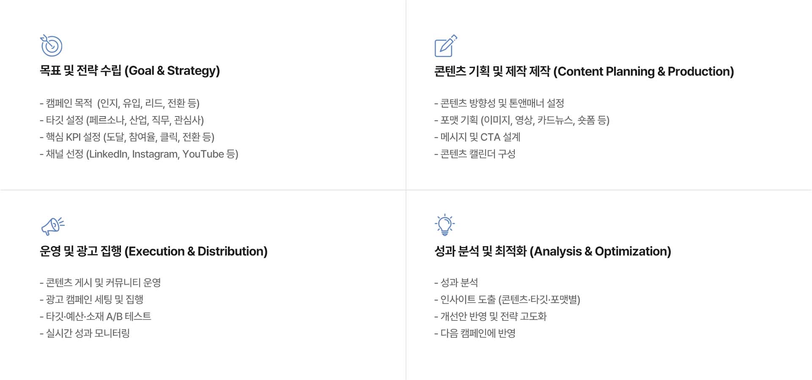Click the 인사이트 도출 list item
Viewport: 812px width, 380px height.
click(x=507, y=300)
